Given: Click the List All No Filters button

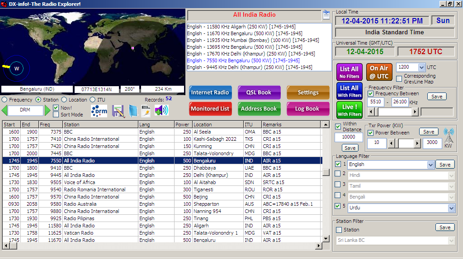Looking at the screenshot, I should coord(350,72).
